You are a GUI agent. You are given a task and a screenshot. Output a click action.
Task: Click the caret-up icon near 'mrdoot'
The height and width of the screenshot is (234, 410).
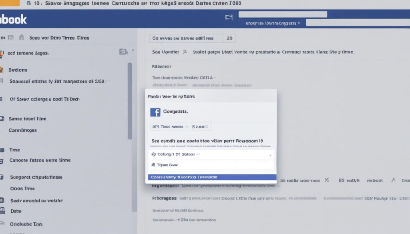[x=393, y=180]
